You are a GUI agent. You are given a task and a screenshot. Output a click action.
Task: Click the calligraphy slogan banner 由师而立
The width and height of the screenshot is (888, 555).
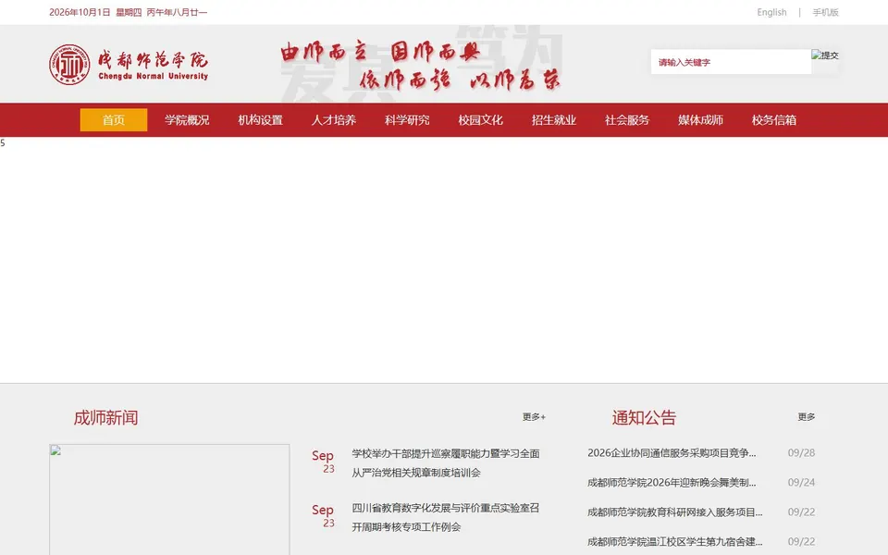coord(420,66)
